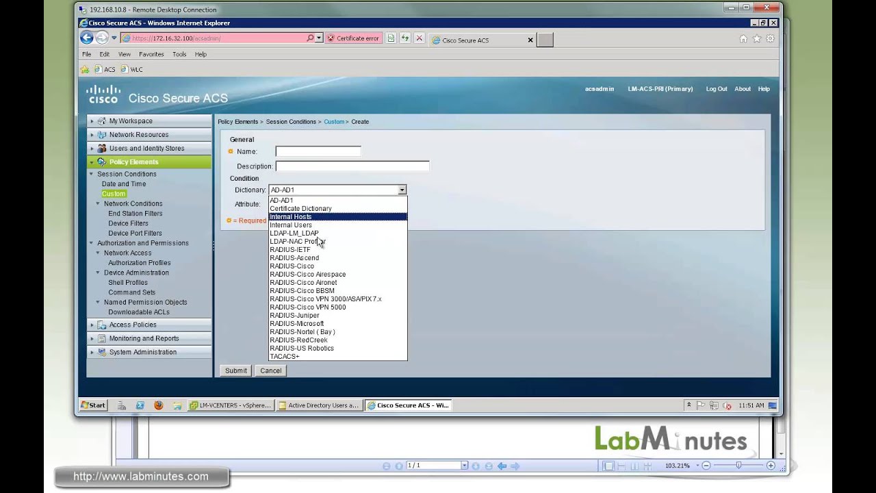Click the Name input field
876x493 pixels.
[x=318, y=151]
